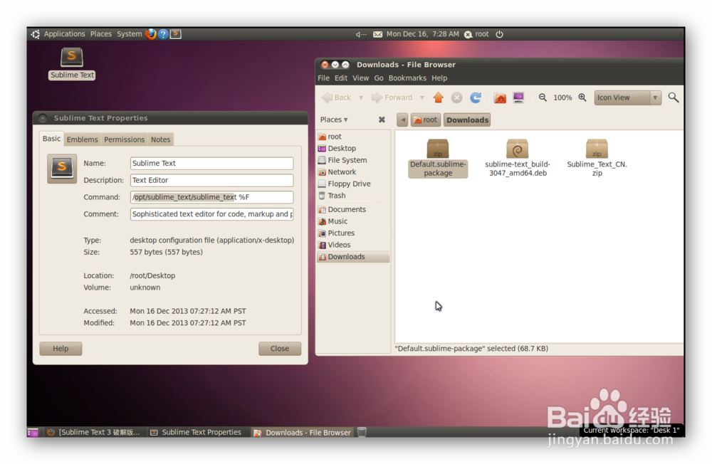The image size is (712, 464).
Task: Switch to the Emblems tab
Action: coord(82,139)
